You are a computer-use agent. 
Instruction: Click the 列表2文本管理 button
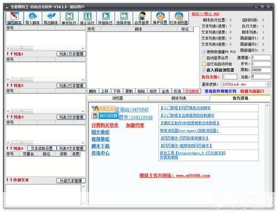pos(71,86)
